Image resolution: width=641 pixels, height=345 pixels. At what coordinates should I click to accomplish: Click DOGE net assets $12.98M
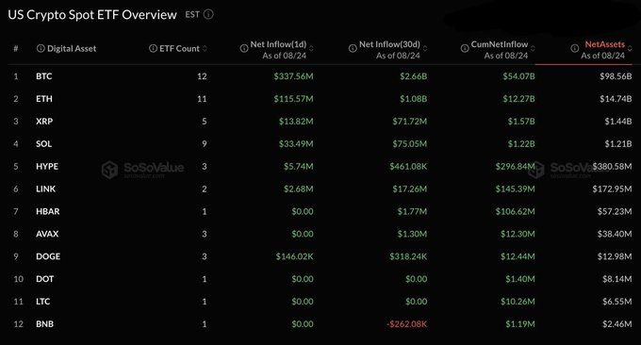(x=615, y=256)
